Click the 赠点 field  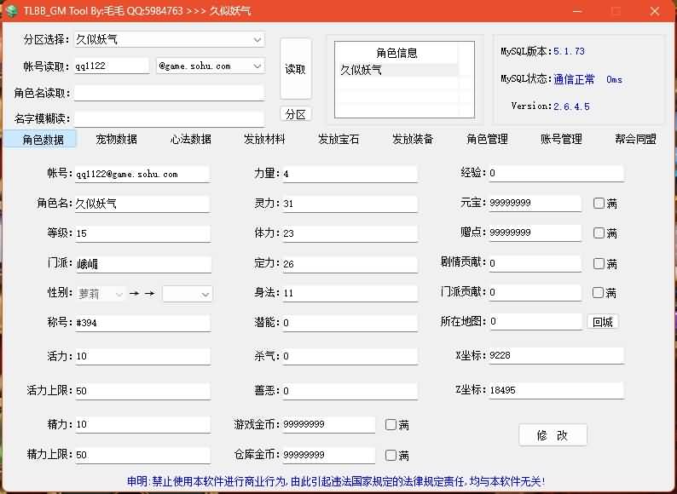click(535, 233)
